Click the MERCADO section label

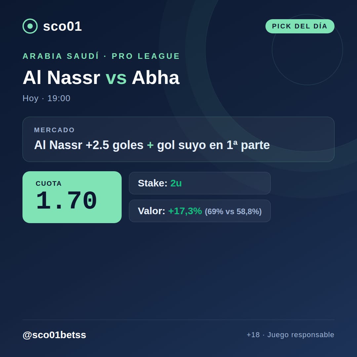(55, 130)
